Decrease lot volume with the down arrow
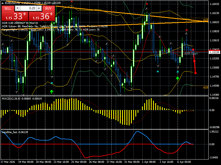Image resolution: width=221 pixels, height=165 pixels. click(17, 8)
